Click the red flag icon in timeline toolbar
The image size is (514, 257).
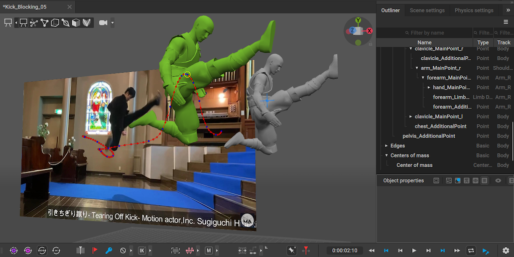pyautogui.click(x=94, y=250)
